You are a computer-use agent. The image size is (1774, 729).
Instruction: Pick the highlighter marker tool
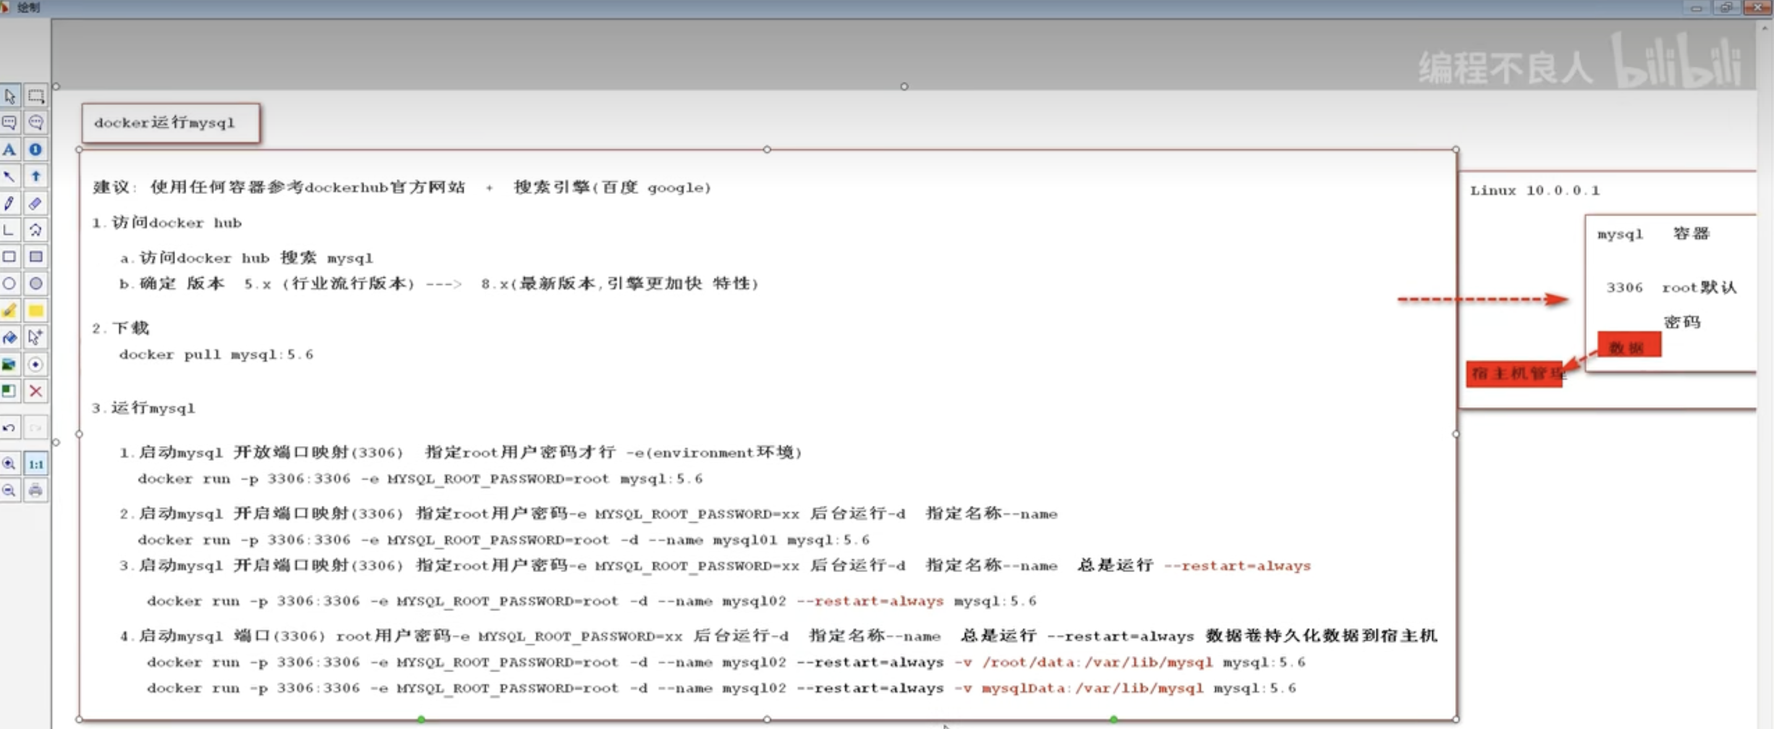(x=10, y=311)
